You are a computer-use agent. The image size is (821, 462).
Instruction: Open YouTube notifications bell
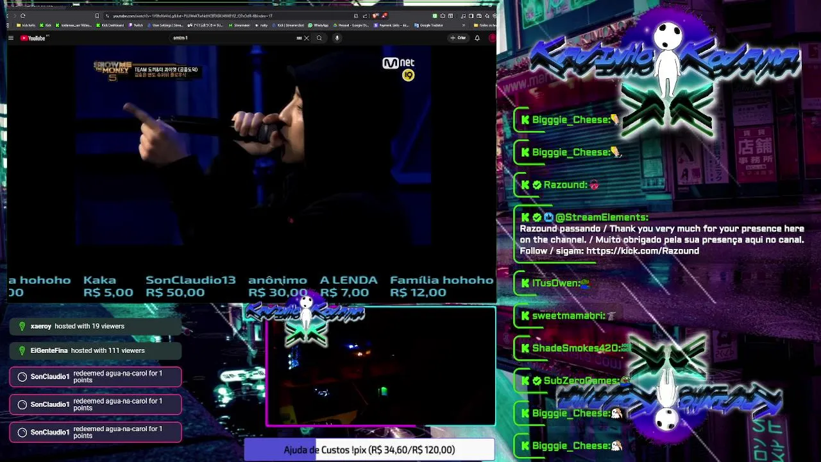477,38
